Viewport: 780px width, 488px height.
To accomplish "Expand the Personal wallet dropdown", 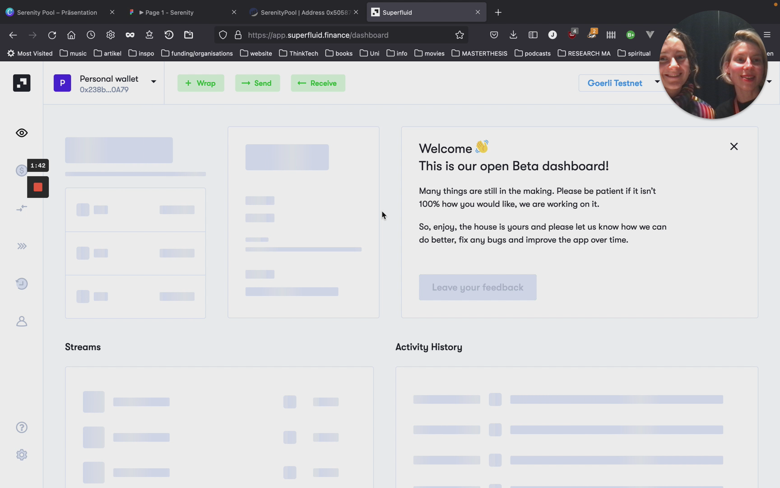I will tap(153, 82).
